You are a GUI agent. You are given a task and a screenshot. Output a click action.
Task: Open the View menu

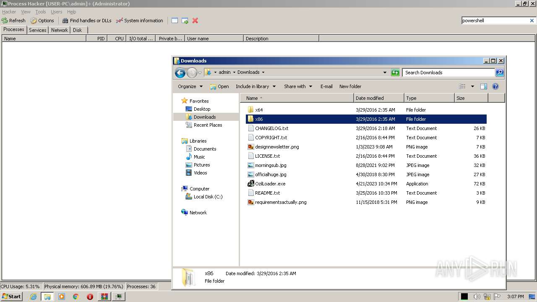point(26,12)
